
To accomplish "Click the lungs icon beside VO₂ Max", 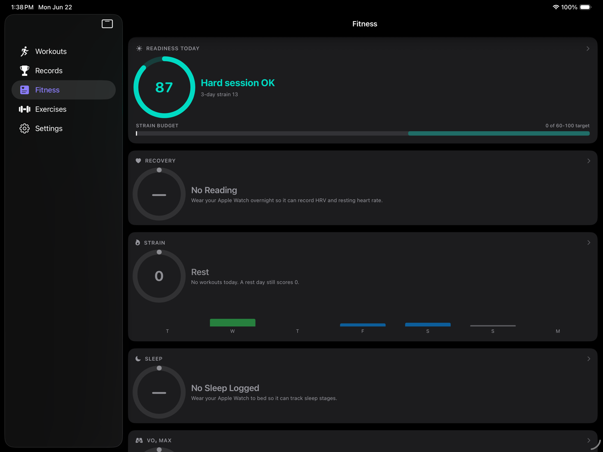I will pos(139,440).
